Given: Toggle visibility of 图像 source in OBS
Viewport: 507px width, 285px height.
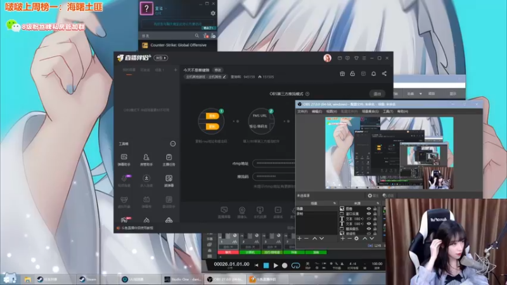Looking at the screenshot, I should [x=369, y=209].
